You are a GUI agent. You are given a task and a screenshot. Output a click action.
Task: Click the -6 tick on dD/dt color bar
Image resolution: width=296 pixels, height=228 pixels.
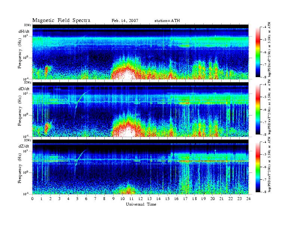(x=265, y=110)
